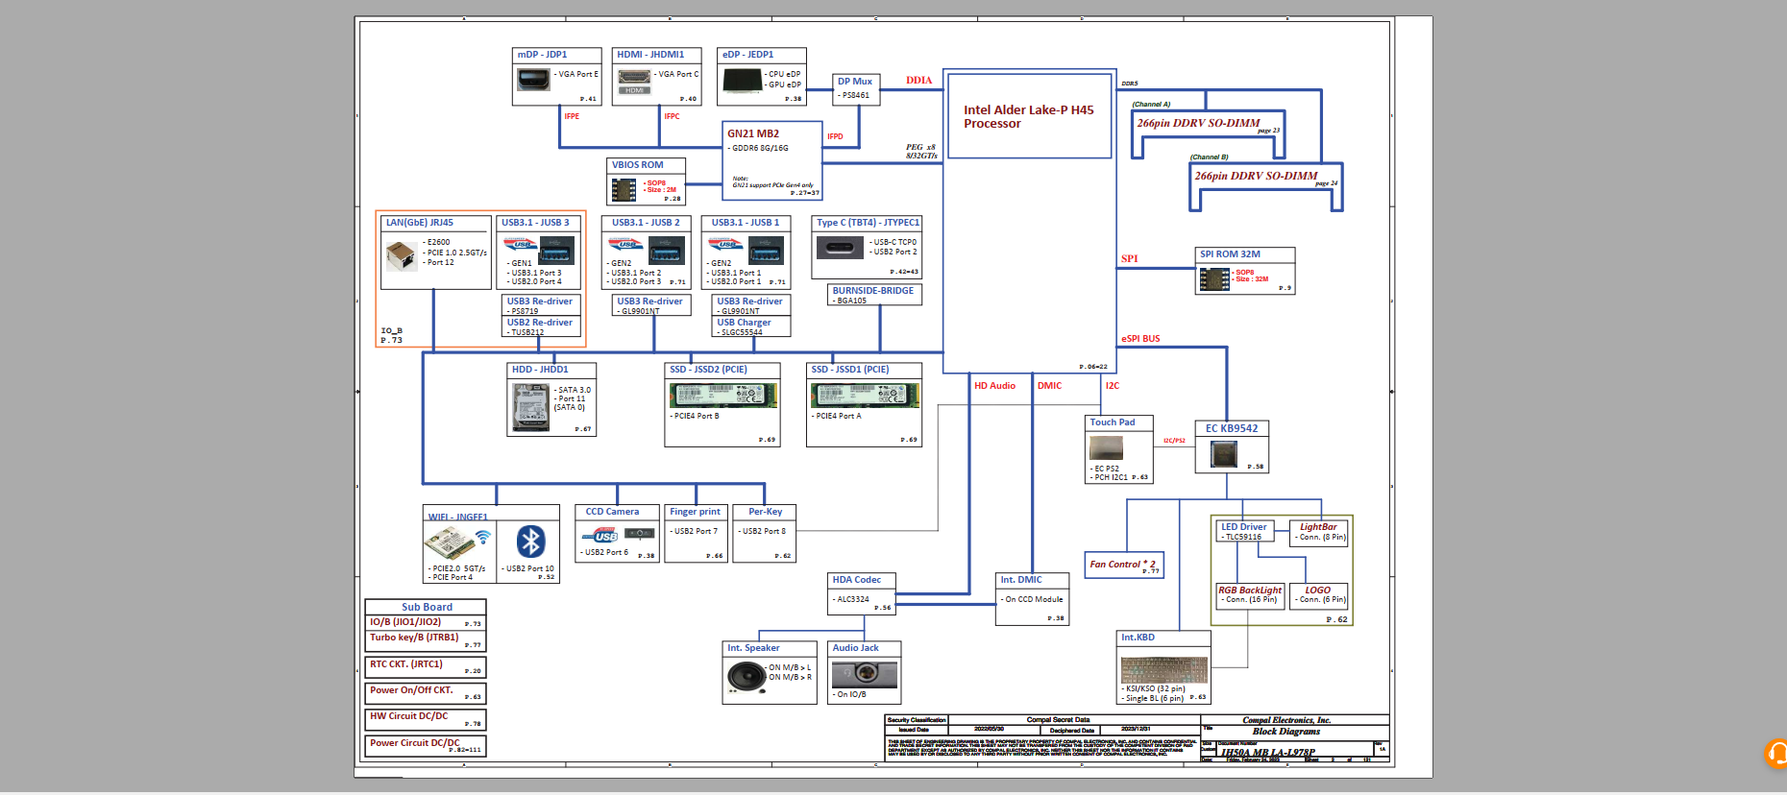Click the GN21 MB2 GPU block
This screenshot has height=795, width=1787.
pyautogui.click(x=772, y=159)
